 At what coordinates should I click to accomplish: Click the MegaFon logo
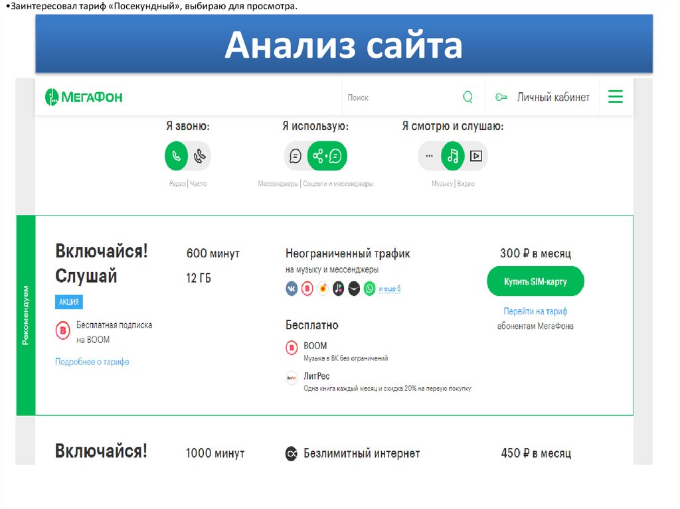(84, 97)
